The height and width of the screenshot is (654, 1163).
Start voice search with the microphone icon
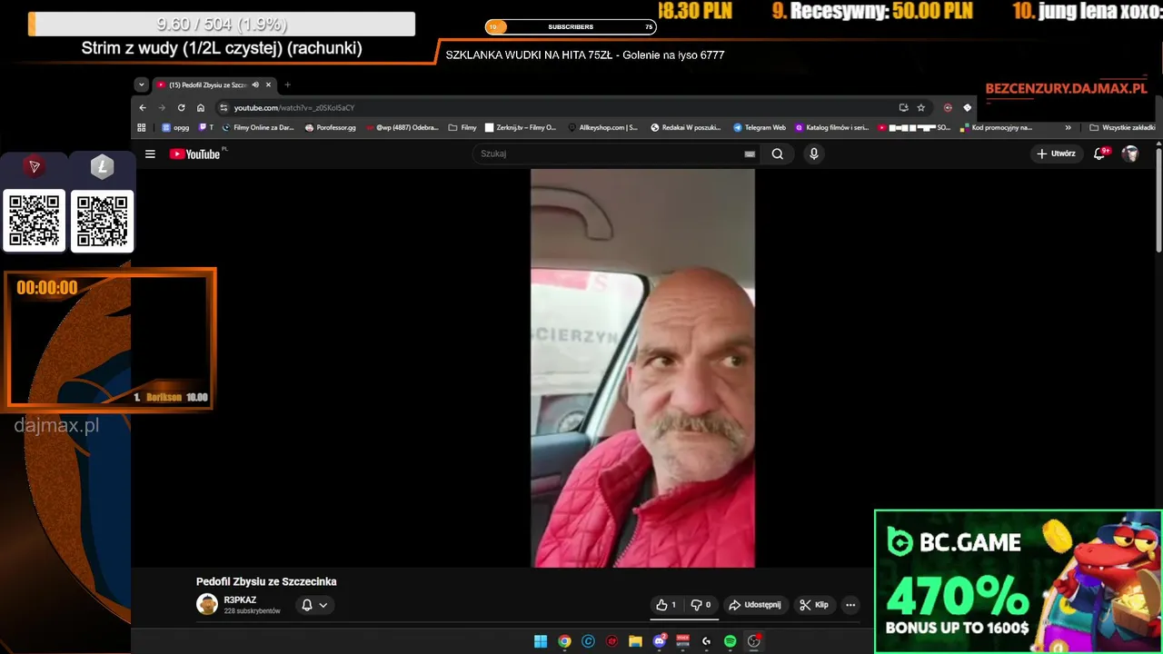814,154
